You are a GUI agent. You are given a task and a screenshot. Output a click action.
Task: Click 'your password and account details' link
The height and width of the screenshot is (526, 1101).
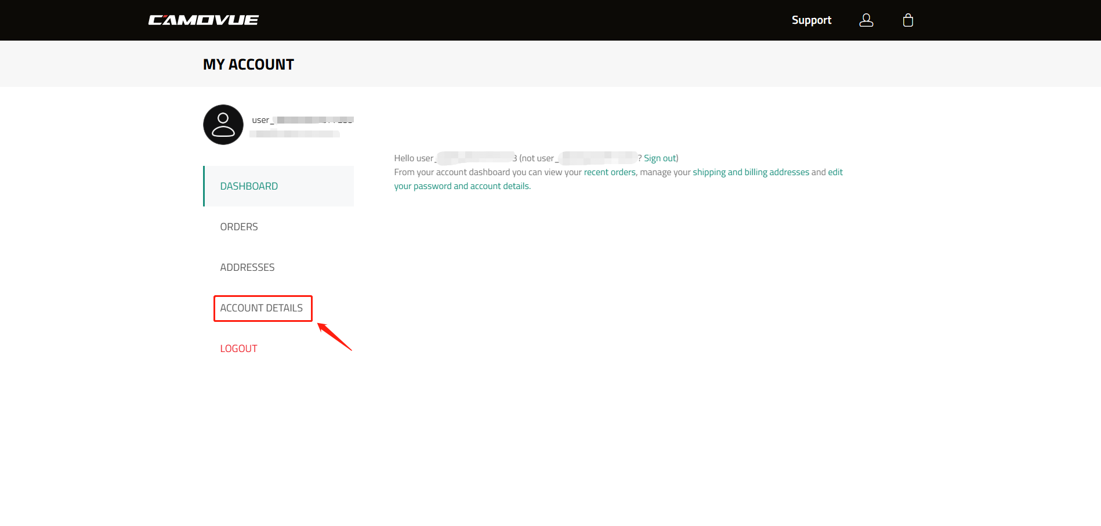click(x=462, y=186)
